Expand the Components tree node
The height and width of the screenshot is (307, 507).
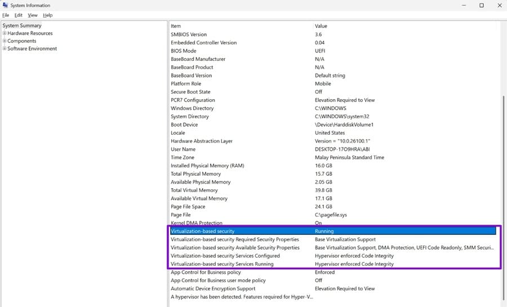click(x=5, y=41)
